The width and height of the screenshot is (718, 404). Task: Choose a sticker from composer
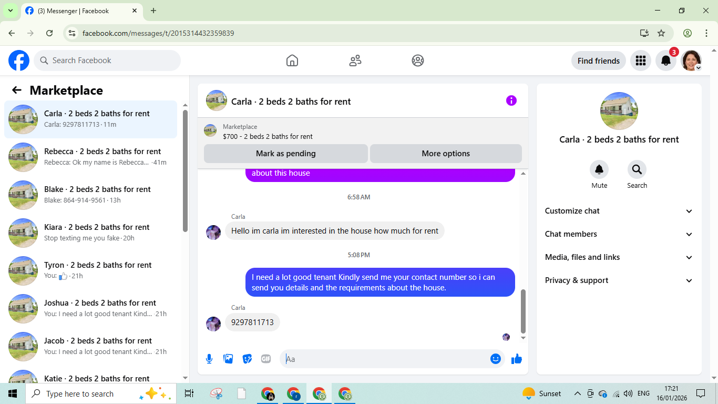[247, 359]
